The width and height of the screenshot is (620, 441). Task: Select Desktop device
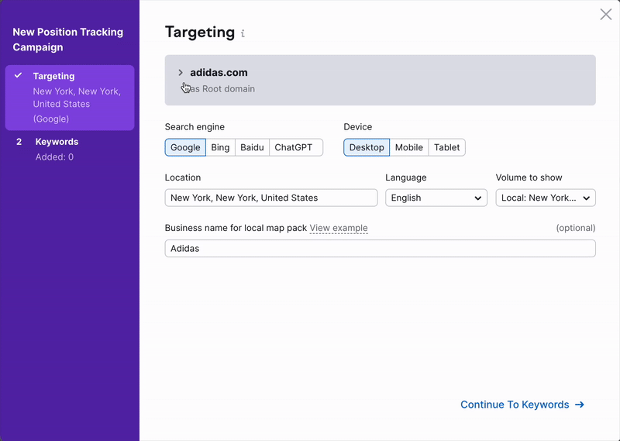(x=367, y=147)
